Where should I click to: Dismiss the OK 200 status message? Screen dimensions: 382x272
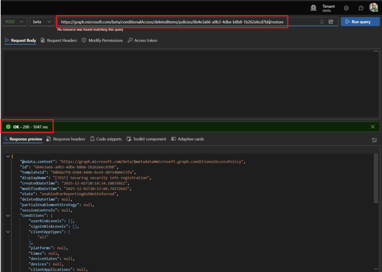click(373, 127)
